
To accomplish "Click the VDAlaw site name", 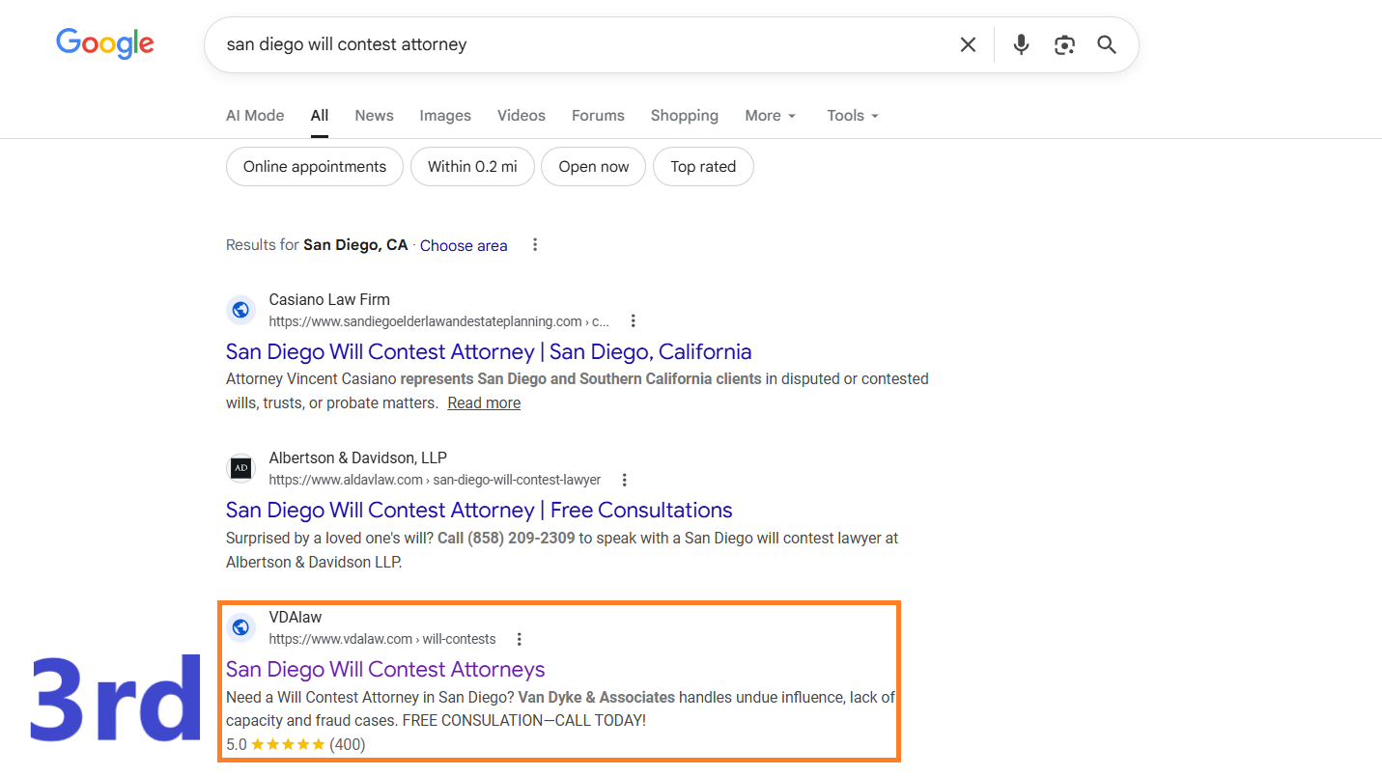I will (x=296, y=617).
